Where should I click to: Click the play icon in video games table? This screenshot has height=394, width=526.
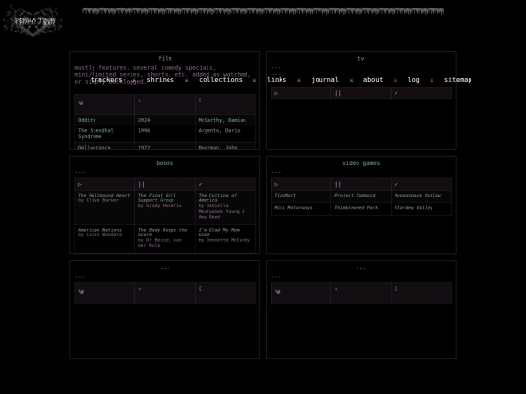pyautogui.click(x=276, y=184)
